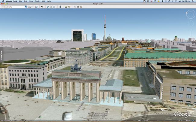Show the ruler measuring tool
Screen dimensions: 196x122
[x=60, y=6]
